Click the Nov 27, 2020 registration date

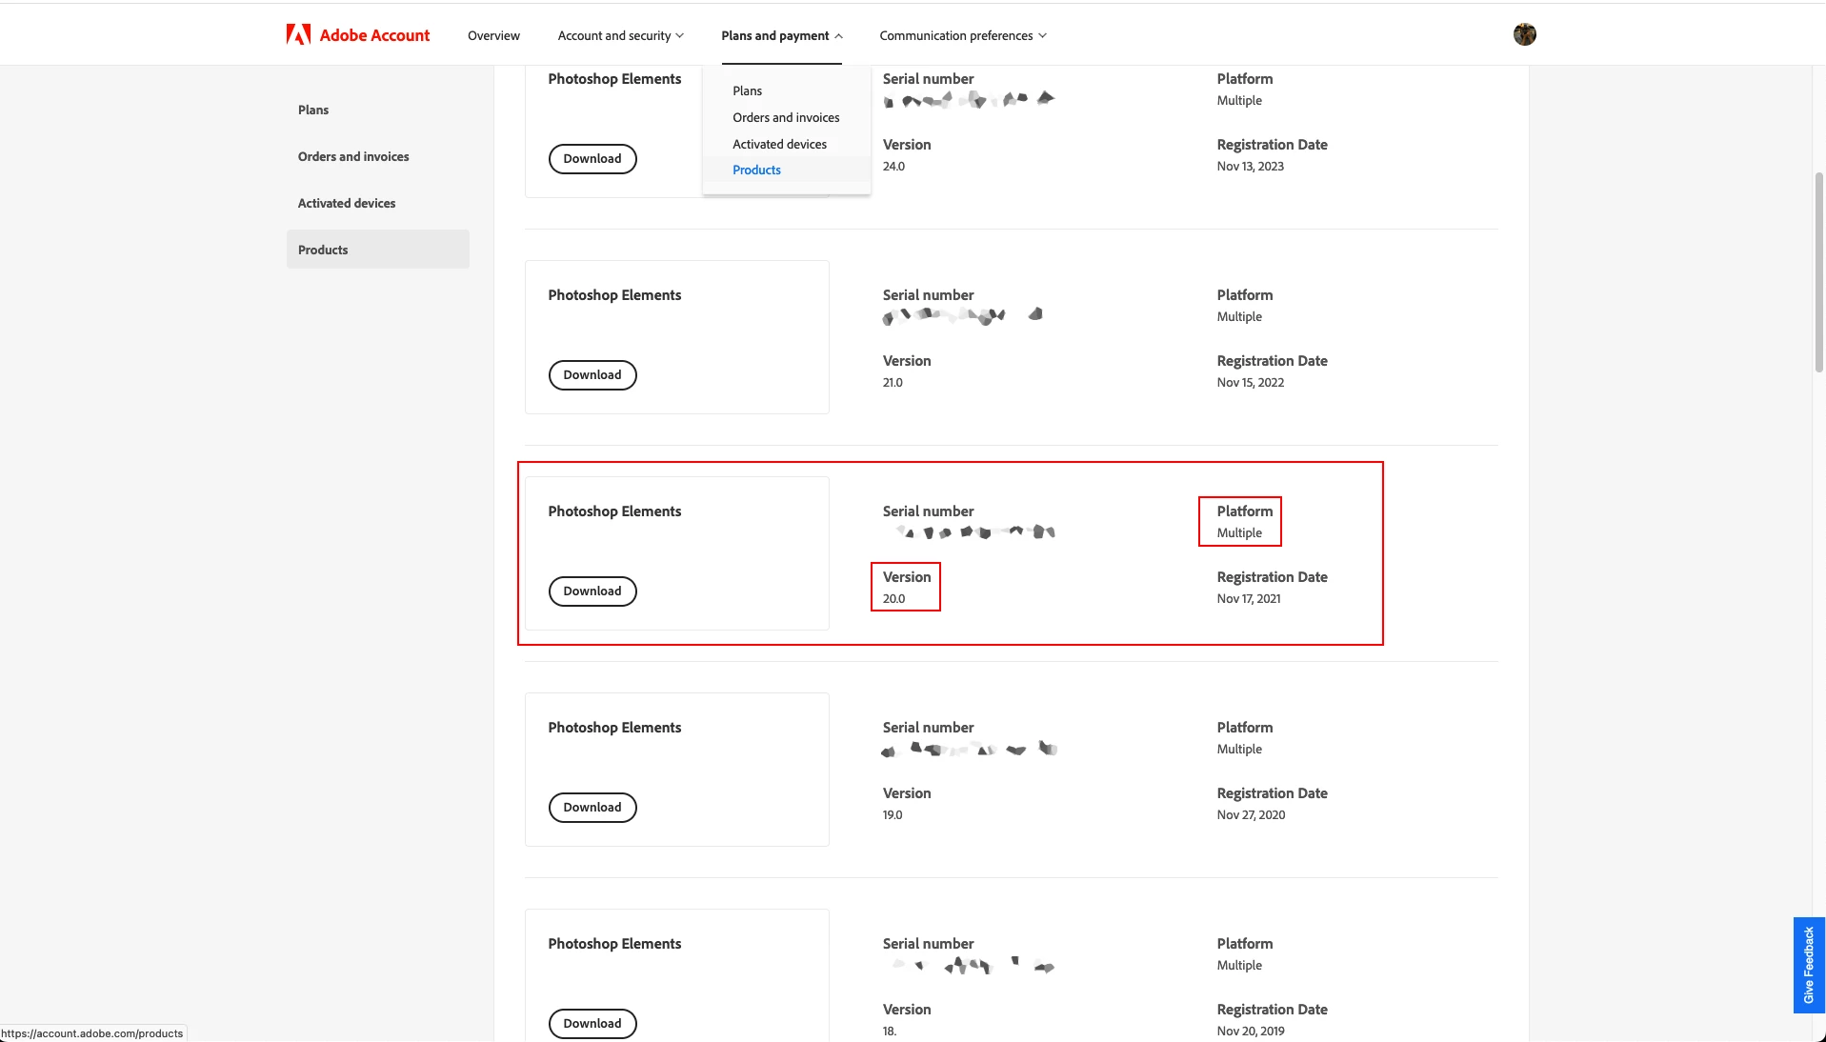(1251, 814)
